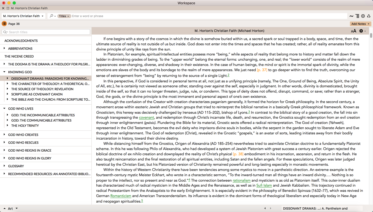
Task: Open the Add Notes dropdown
Action: [x=360, y=24]
